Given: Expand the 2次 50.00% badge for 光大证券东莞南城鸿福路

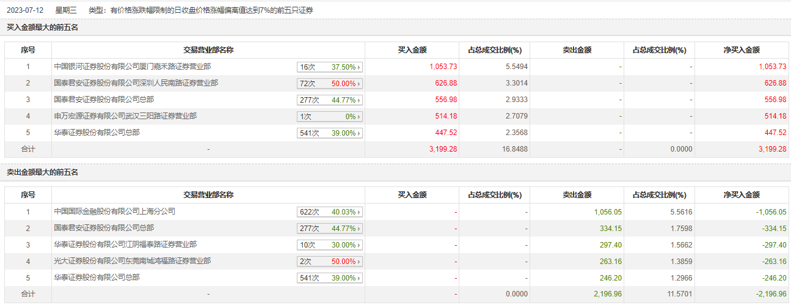Looking at the screenshot, I should tap(330, 262).
